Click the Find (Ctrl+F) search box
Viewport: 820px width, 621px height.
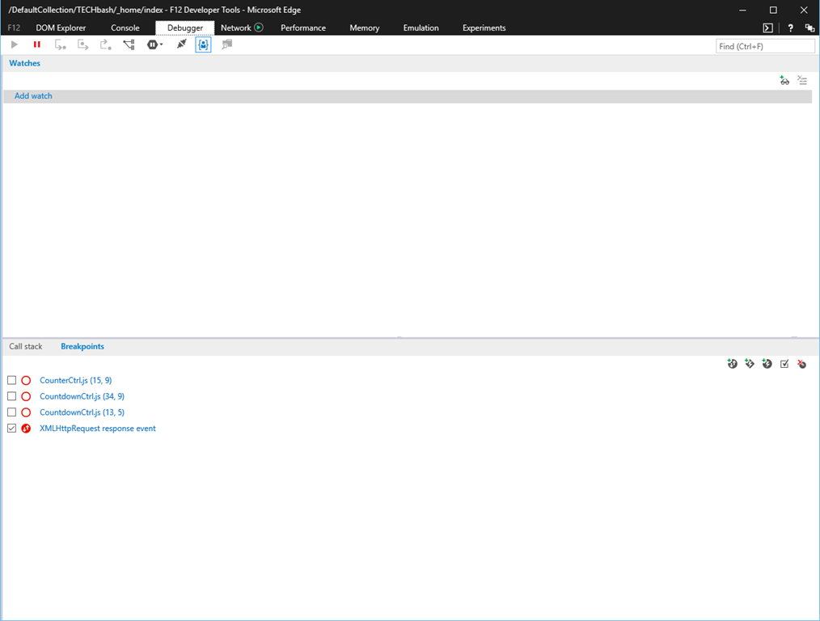pyautogui.click(x=764, y=47)
